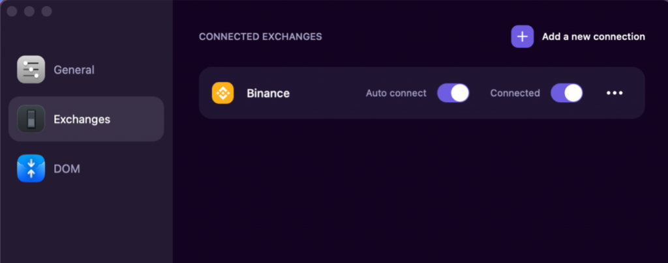Open the blue DOM arrows icon
The width and height of the screenshot is (668, 263).
point(31,168)
